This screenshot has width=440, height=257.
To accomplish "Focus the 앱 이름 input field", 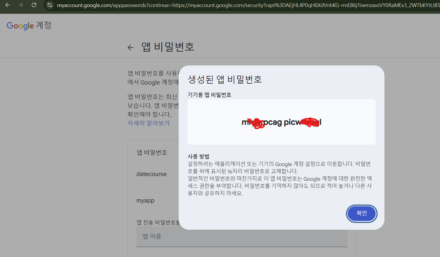I will (x=242, y=236).
